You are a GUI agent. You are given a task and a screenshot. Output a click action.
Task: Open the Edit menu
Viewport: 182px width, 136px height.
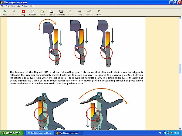(8, 6)
